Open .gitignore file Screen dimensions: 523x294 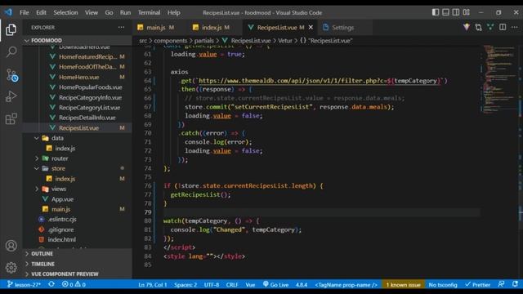point(60,229)
